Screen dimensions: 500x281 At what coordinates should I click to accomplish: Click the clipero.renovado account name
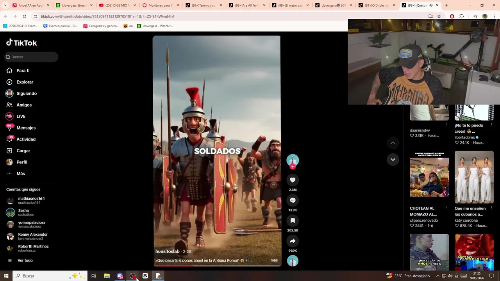424,221
